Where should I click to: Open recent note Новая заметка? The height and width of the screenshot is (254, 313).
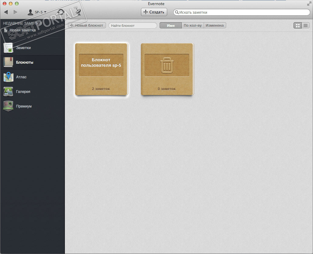pyautogui.click(x=23, y=30)
